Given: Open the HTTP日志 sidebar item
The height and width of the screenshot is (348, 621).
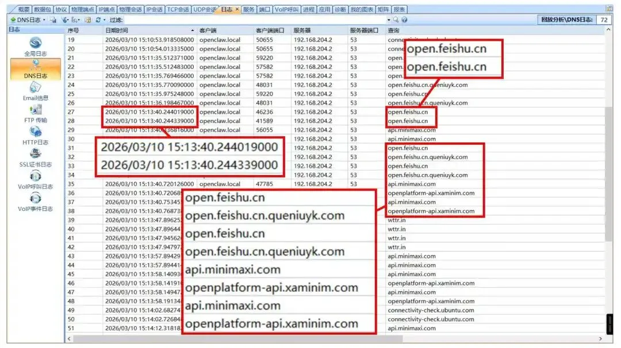Looking at the screenshot, I should point(35,136).
